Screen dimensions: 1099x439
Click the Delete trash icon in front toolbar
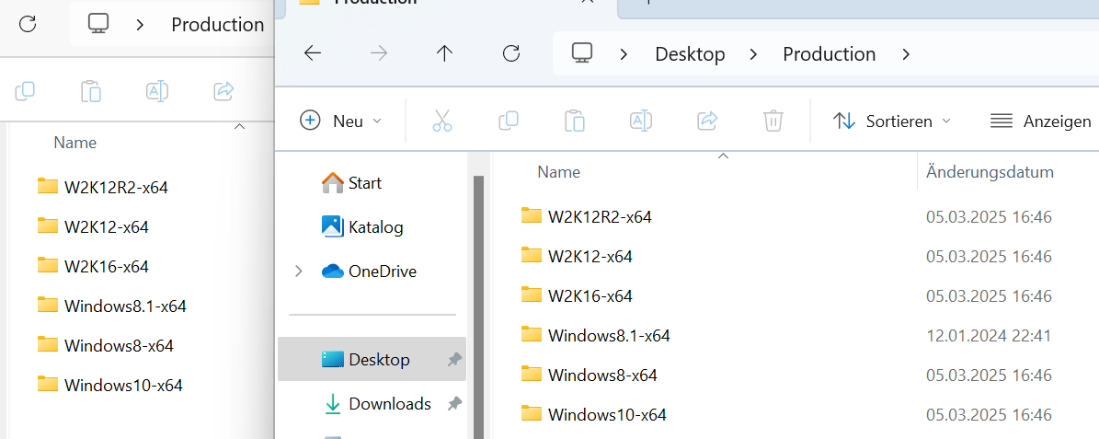[x=773, y=121]
